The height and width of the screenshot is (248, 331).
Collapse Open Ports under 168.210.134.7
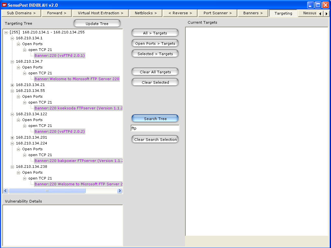(19, 68)
